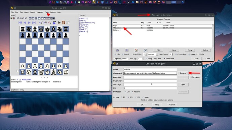Step forward one move
This screenshot has height=130, width=232.
(x=29, y=22)
